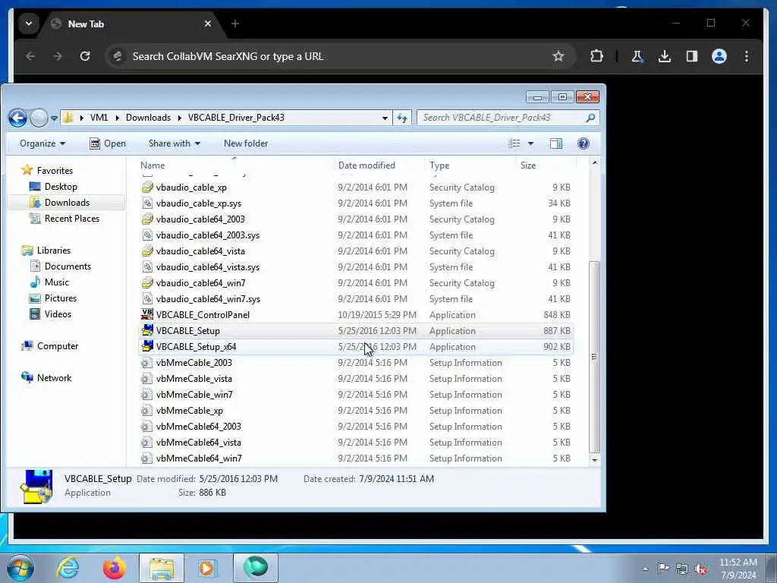
Task: Expand the view options dropdown arrow
Action: click(x=530, y=143)
